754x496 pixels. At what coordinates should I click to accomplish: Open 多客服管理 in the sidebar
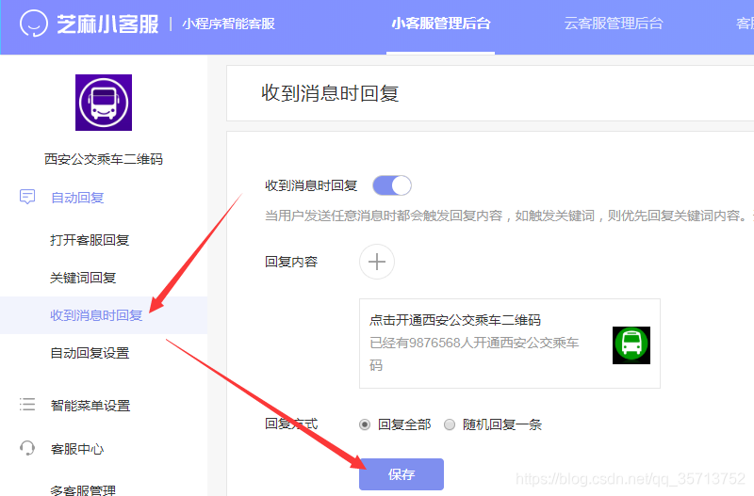click(x=83, y=490)
